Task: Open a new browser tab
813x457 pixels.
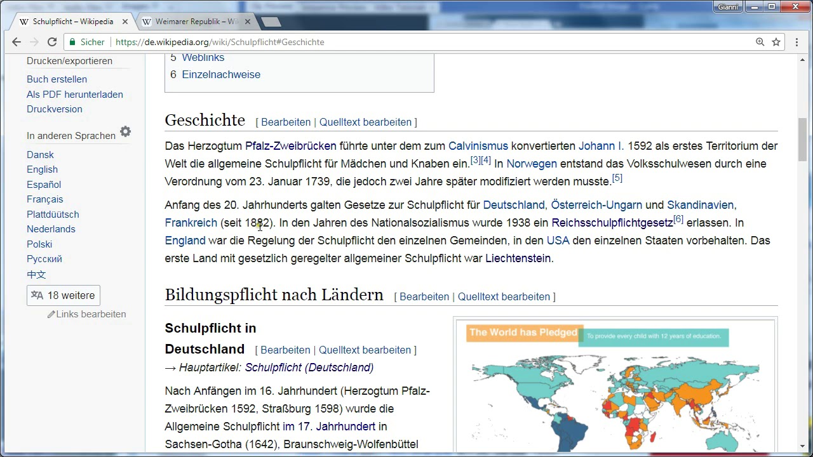Action: (271, 22)
